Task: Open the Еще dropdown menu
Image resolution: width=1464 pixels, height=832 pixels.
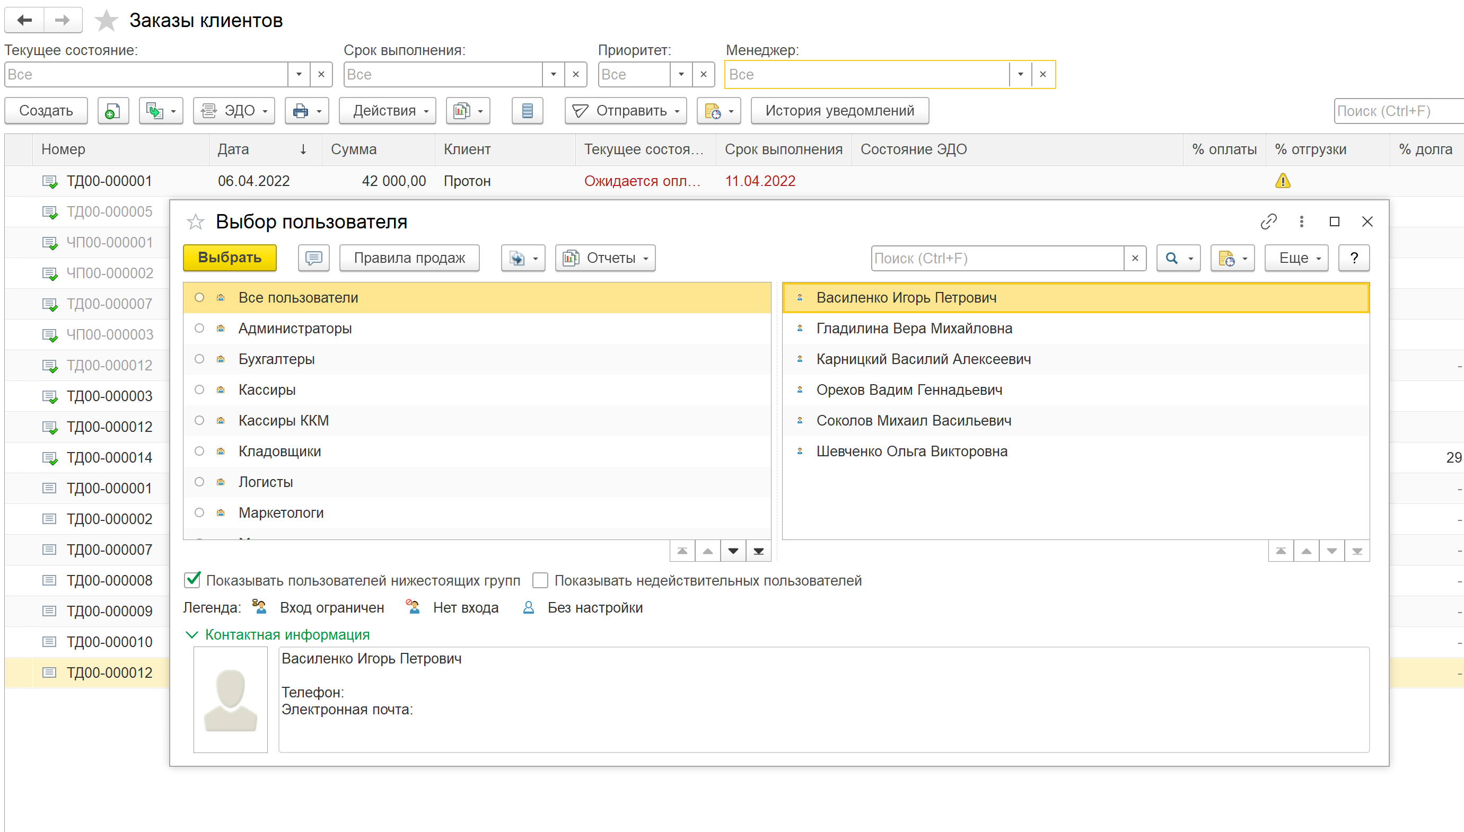Action: pyautogui.click(x=1296, y=258)
